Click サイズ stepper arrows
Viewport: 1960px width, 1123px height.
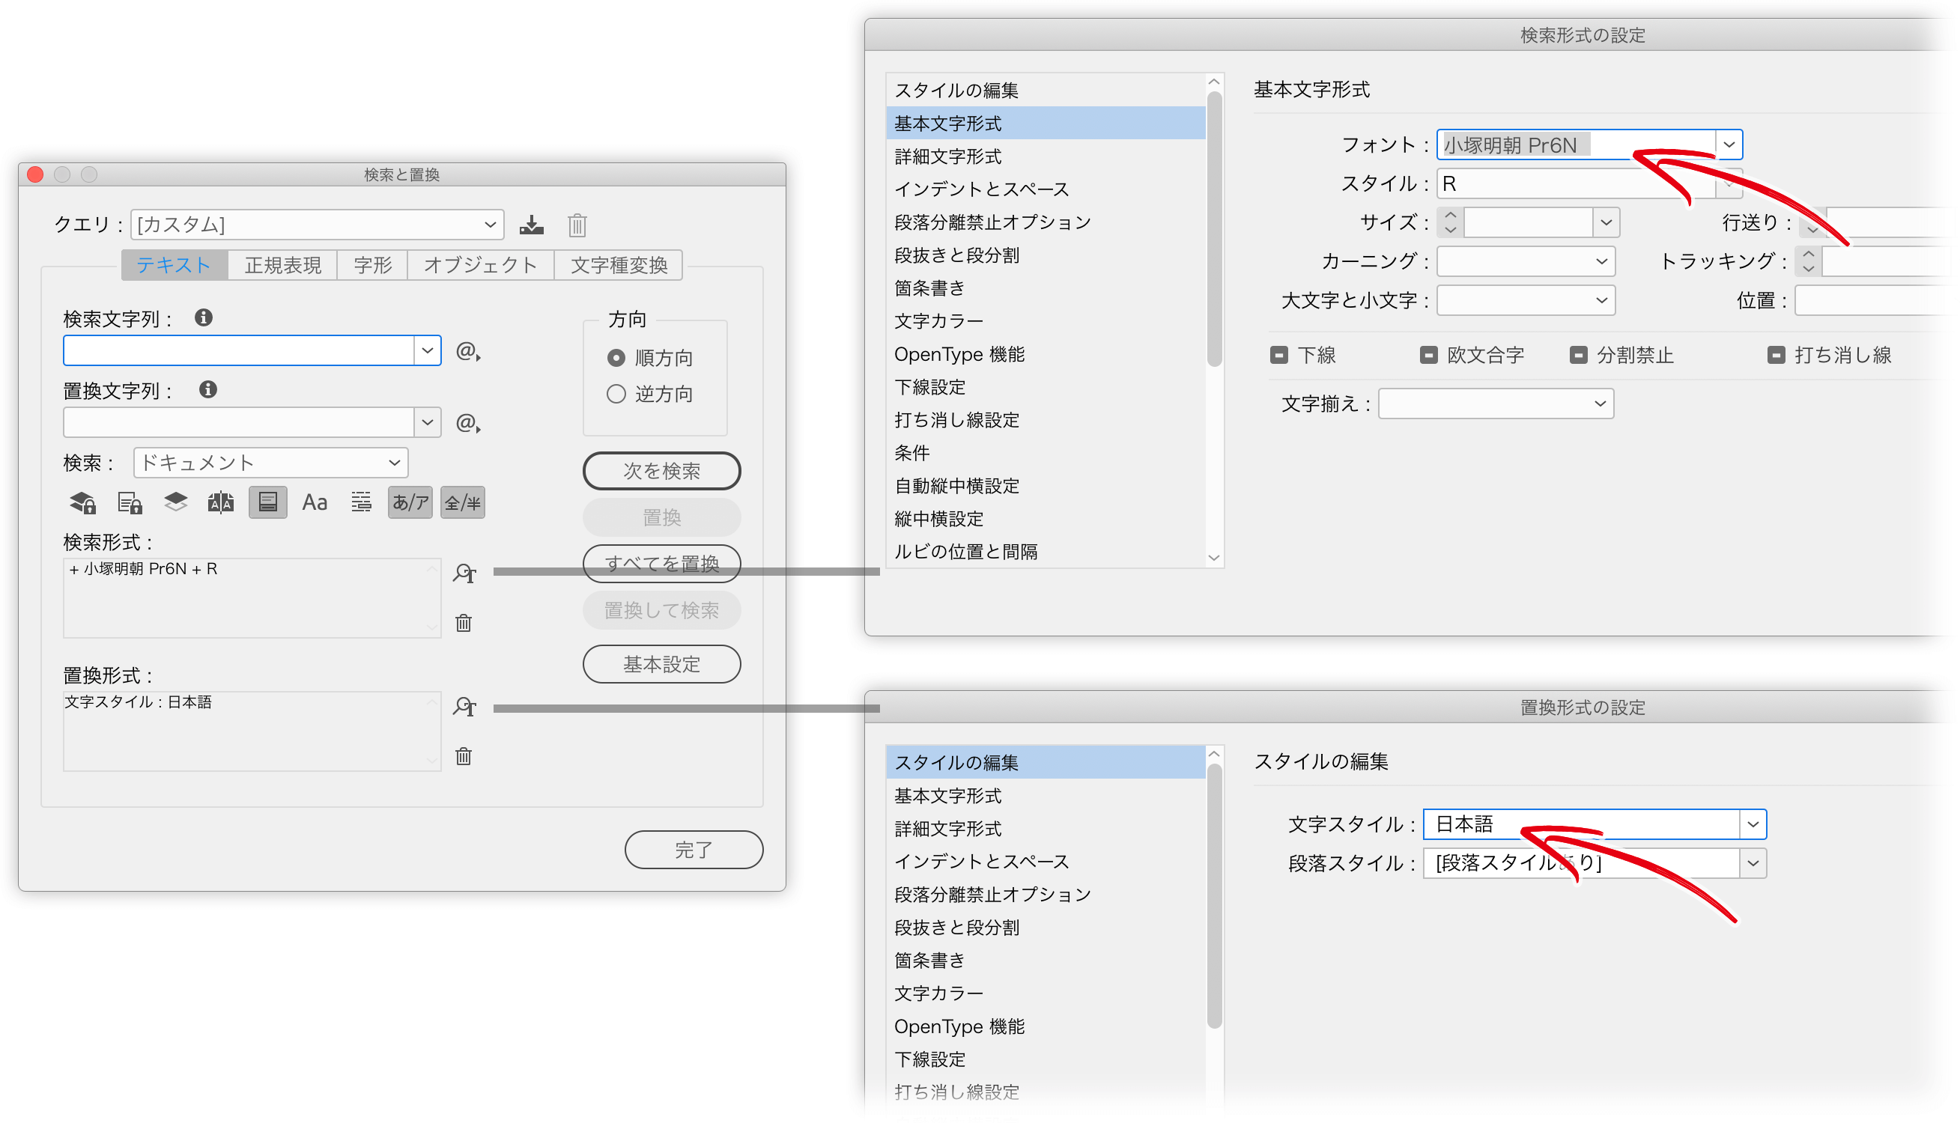coord(1450,223)
